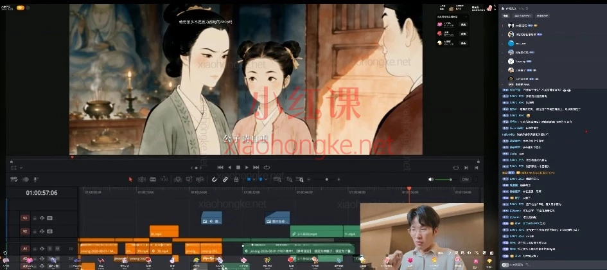Screen dimensions: 607x270
Task: Go to first frame of timeline
Action: coord(220,167)
